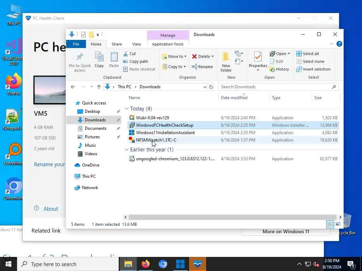Go back with navigation arrow

coord(73,87)
